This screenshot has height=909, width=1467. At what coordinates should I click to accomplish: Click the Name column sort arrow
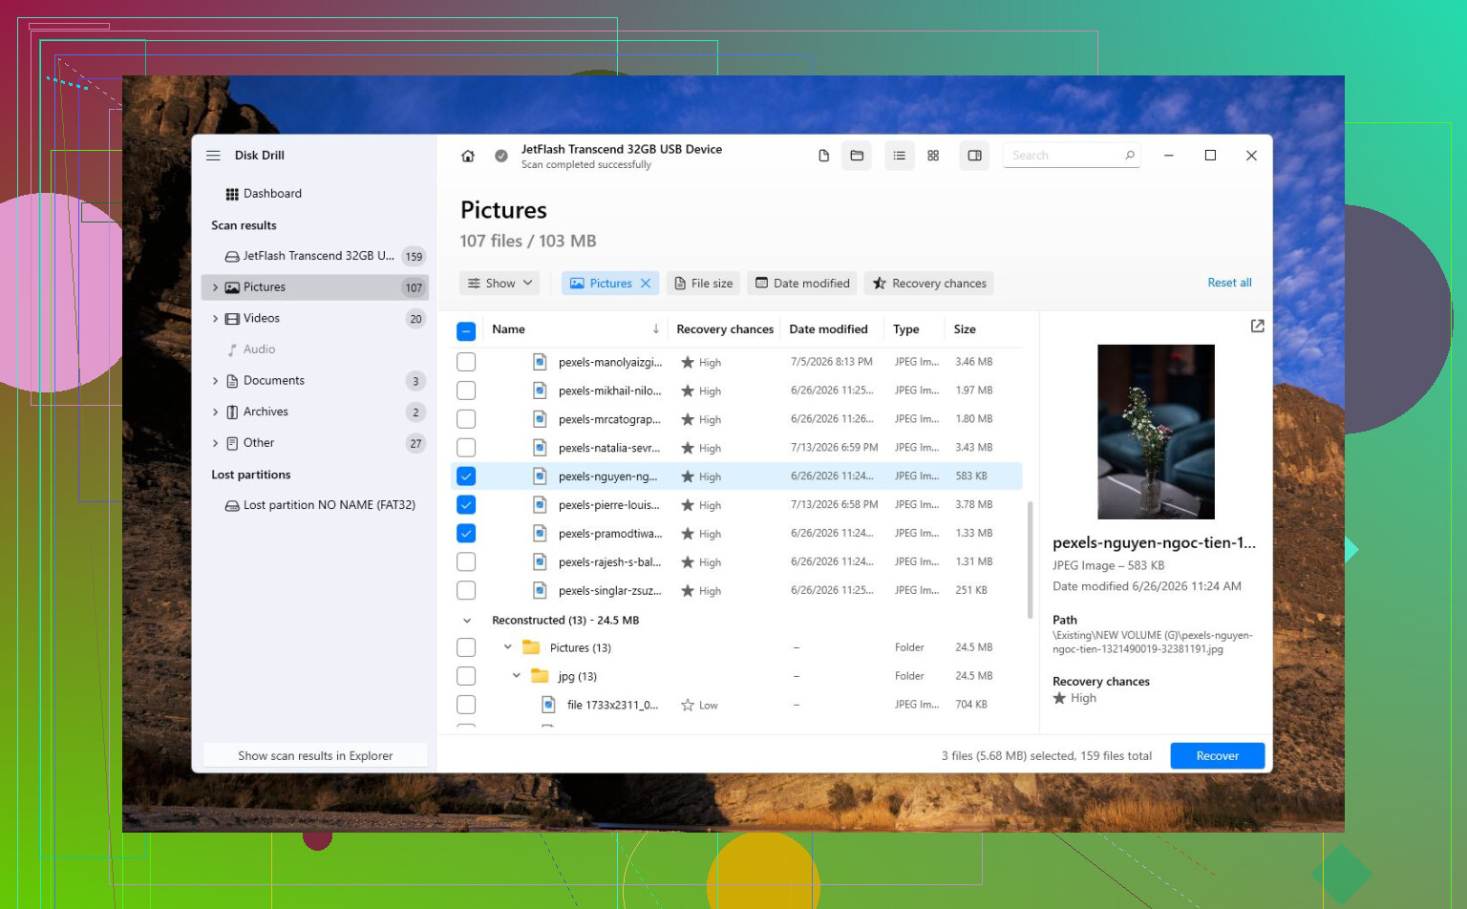coord(656,329)
